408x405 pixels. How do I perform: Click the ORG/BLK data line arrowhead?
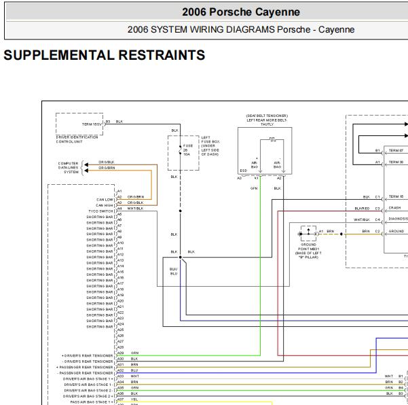point(86,165)
